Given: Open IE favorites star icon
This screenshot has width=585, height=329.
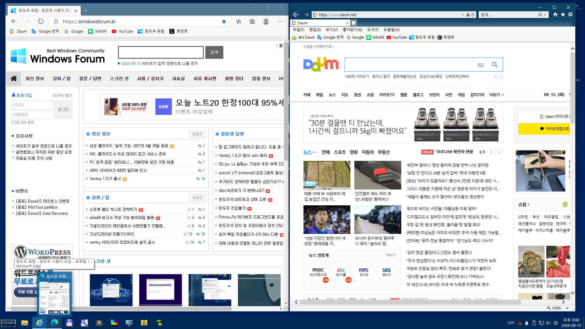Looking at the screenshot, I should click(563, 15).
